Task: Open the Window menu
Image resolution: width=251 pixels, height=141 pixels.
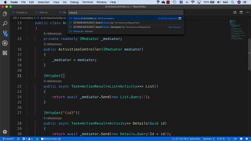Action: 102,2
